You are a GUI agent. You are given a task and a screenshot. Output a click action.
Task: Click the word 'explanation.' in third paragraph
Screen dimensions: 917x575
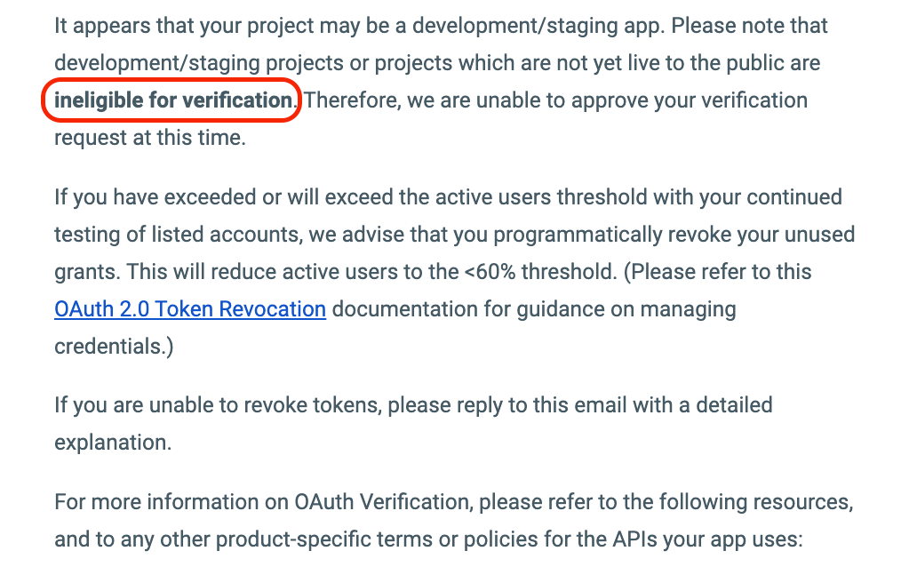click(x=113, y=443)
